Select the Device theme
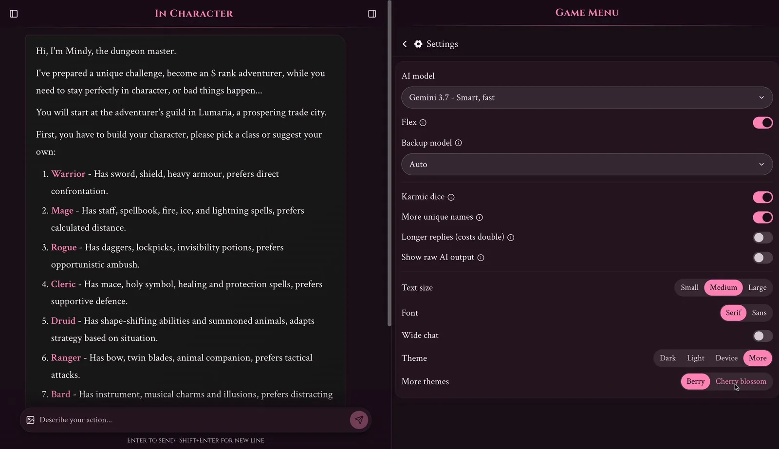The height and width of the screenshot is (449, 779). (x=726, y=358)
